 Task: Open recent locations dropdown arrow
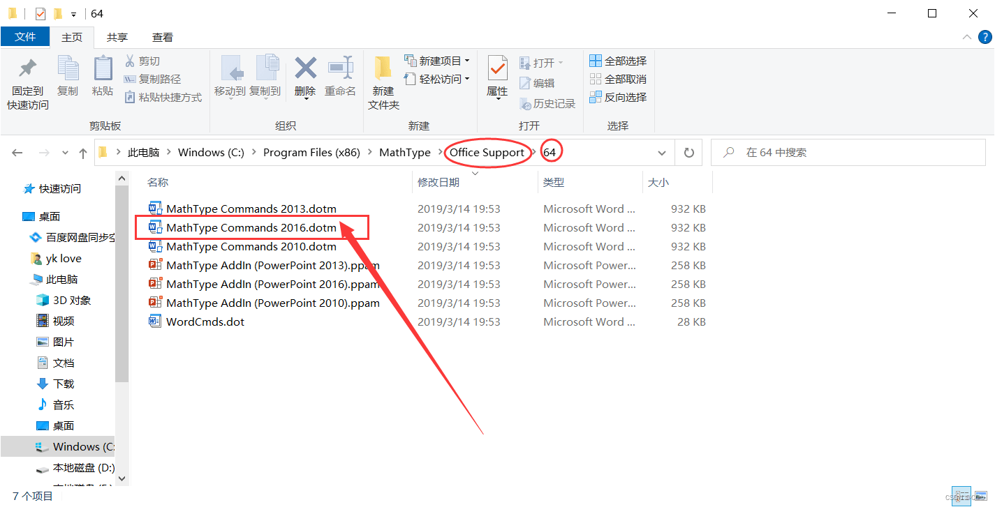[x=65, y=153]
